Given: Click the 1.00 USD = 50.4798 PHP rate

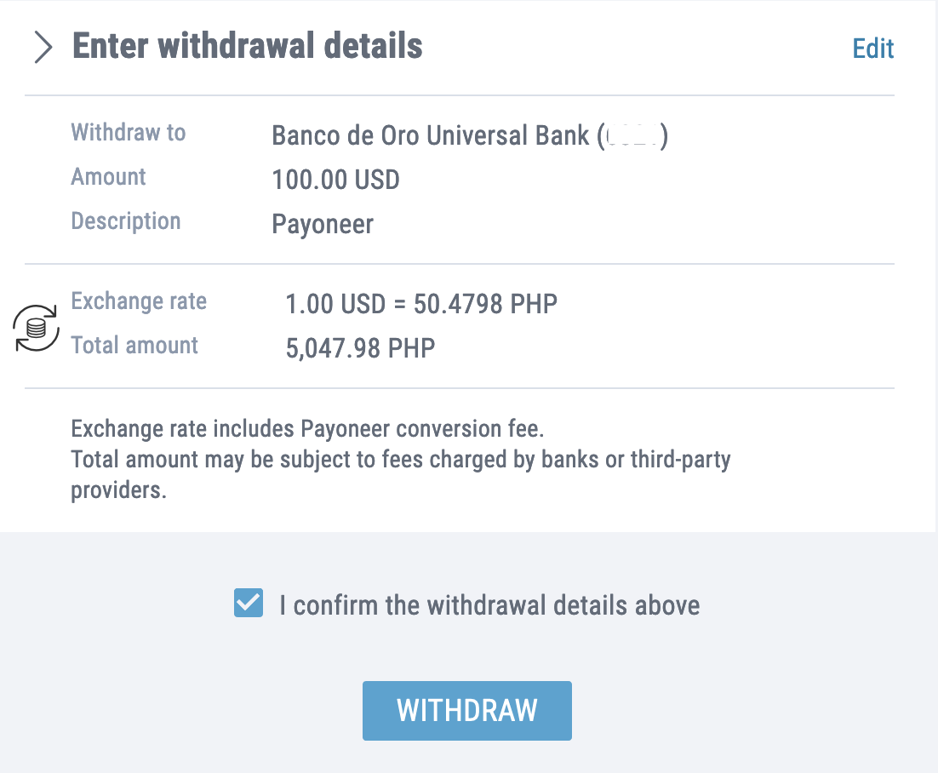Looking at the screenshot, I should (x=421, y=304).
